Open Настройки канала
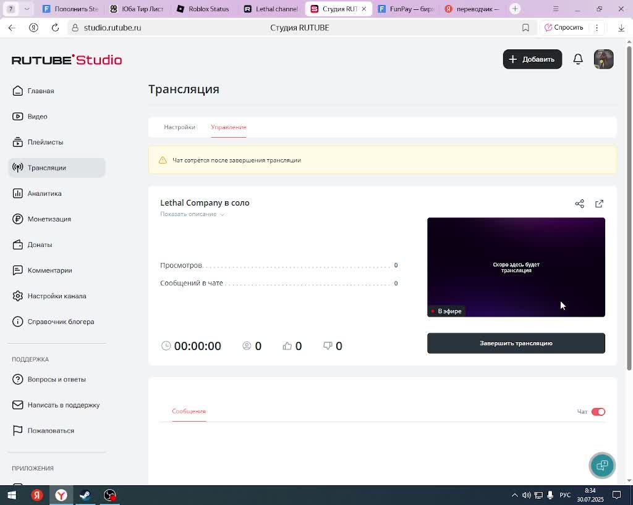Image resolution: width=633 pixels, height=505 pixels. click(x=49, y=296)
